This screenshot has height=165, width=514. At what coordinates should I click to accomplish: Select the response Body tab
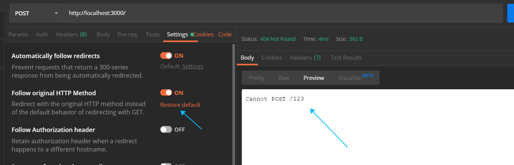(247, 57)
